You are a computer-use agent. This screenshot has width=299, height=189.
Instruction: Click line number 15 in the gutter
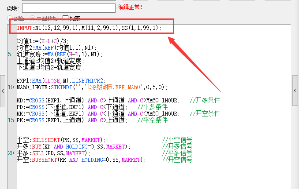[11, 120]
